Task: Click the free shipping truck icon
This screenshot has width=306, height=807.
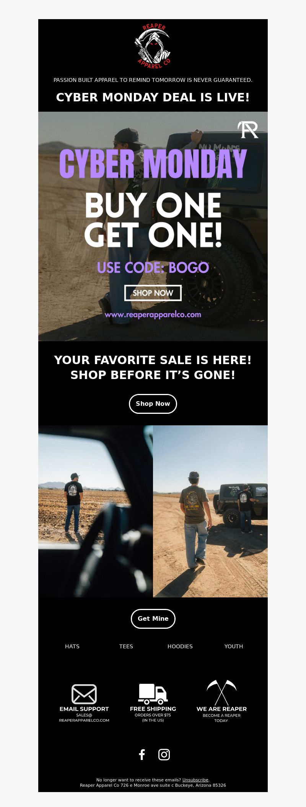Action: coord(153,694)
